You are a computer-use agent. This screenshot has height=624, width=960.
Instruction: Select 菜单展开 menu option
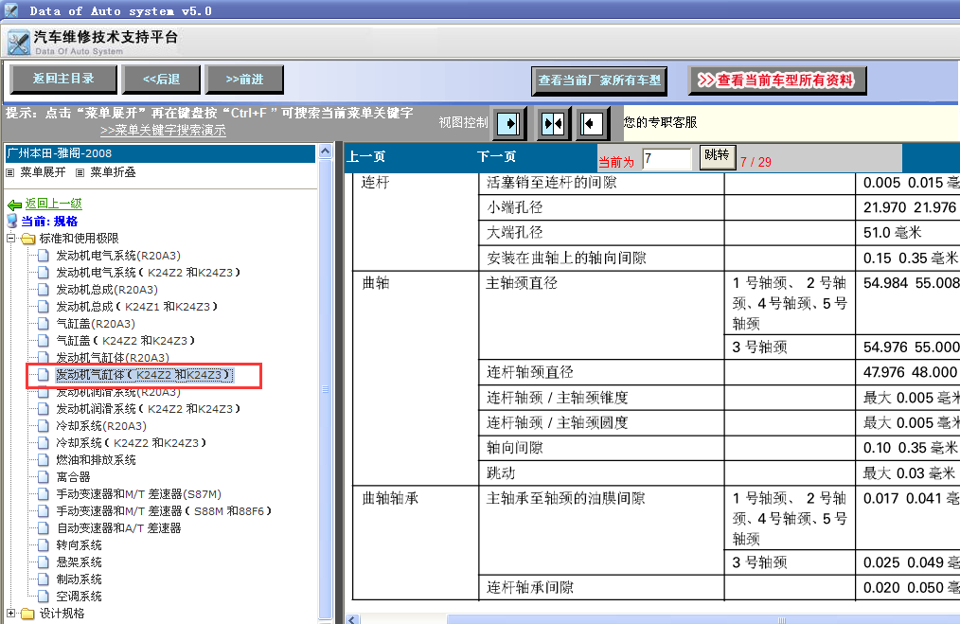tap(43, 172)
